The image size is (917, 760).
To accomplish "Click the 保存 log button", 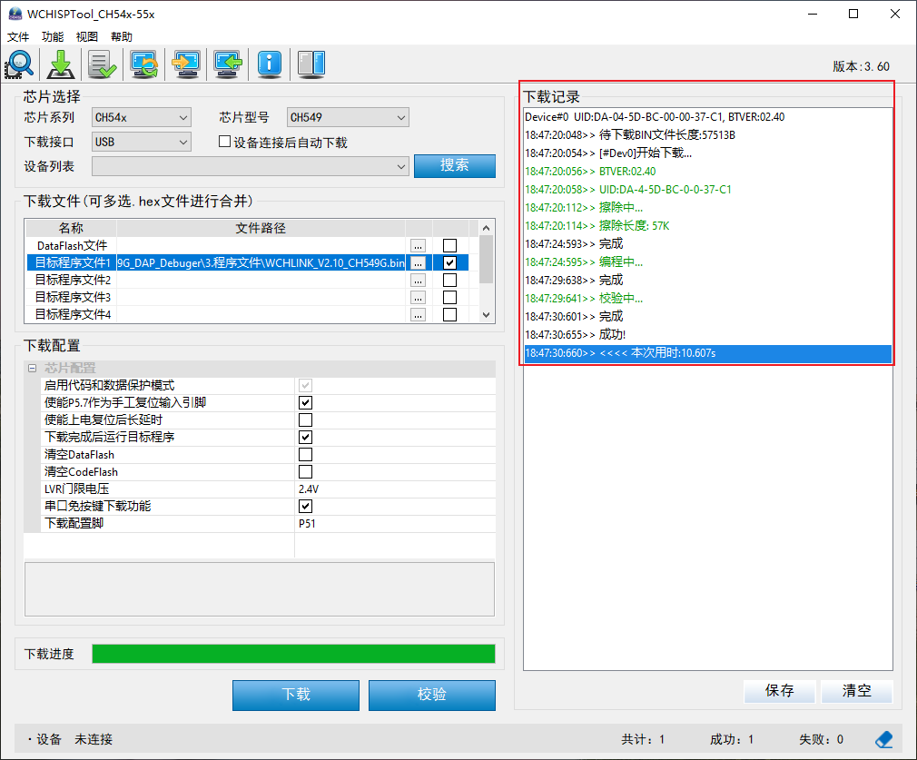I will (779, 691).
